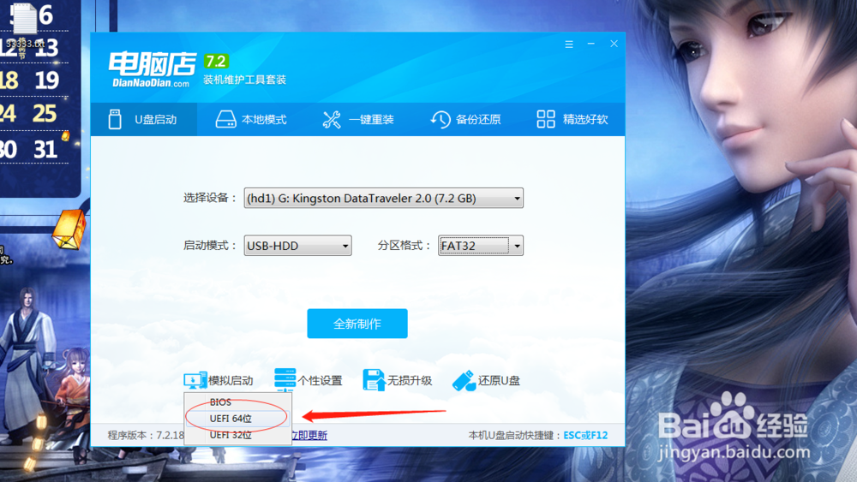Click the 立即更新 link
The height and width of the screenshot is (482, 857).
point(309,435)
